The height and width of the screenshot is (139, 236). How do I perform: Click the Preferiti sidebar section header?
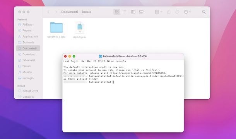click(x=22, y=20)
